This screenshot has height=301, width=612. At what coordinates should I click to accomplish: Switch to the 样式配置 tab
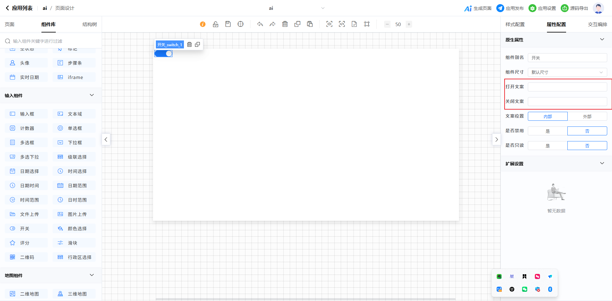pos(515,25)
